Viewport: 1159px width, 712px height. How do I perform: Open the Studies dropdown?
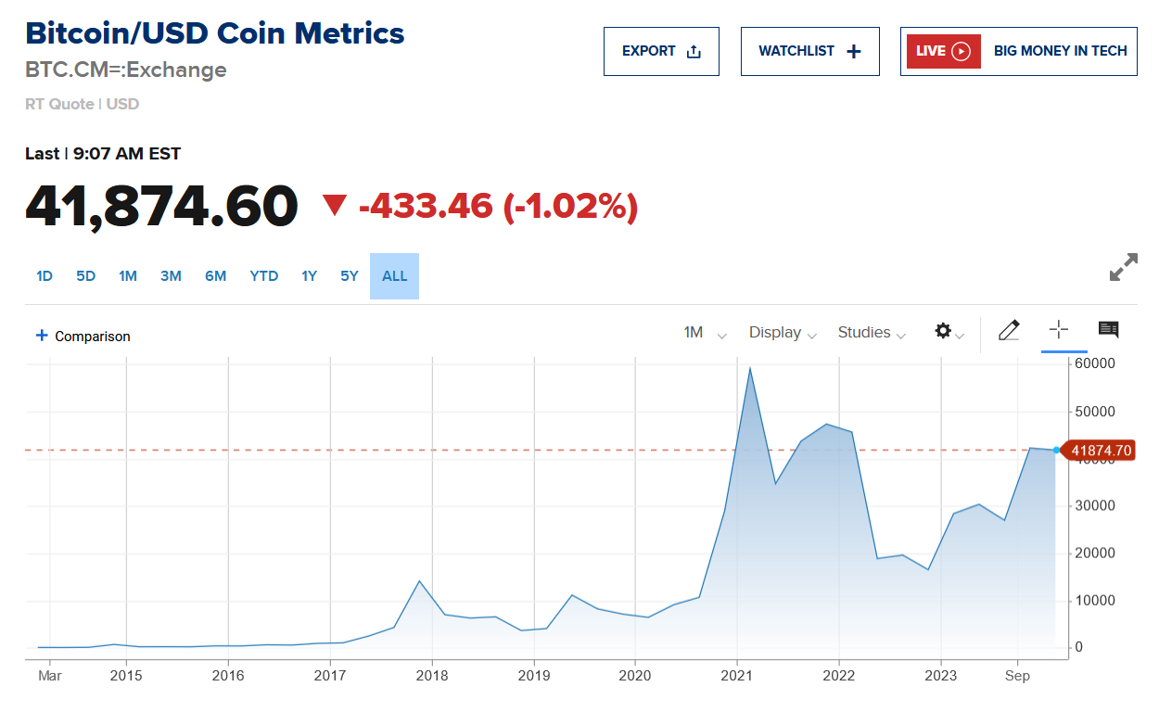tap(872, 333)
